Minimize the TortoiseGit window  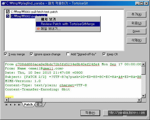tap(137, 3)
